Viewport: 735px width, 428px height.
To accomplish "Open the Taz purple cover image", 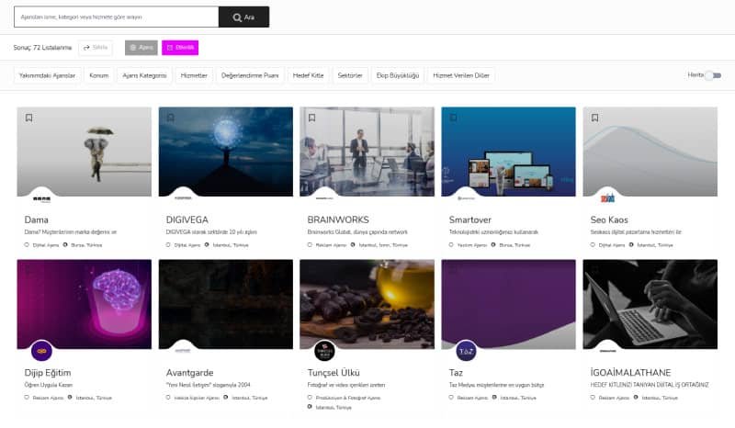I will (x=509, y=304).
